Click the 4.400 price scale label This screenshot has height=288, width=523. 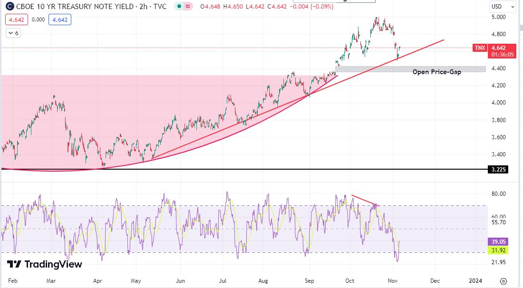499,68
